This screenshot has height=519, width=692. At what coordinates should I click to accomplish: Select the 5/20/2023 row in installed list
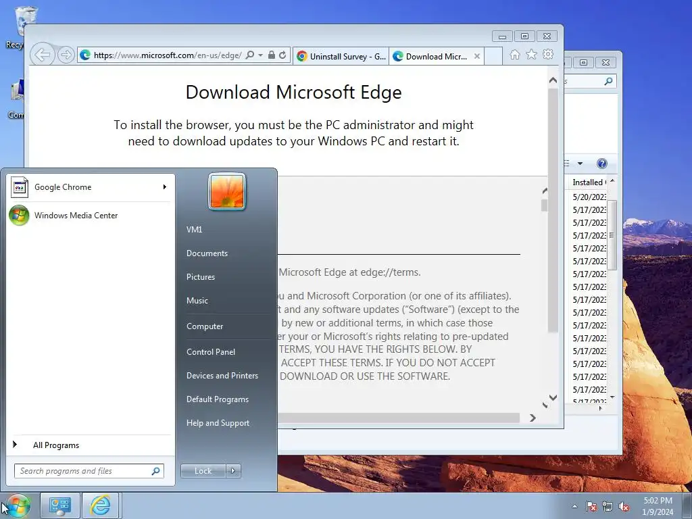[589, 197]
